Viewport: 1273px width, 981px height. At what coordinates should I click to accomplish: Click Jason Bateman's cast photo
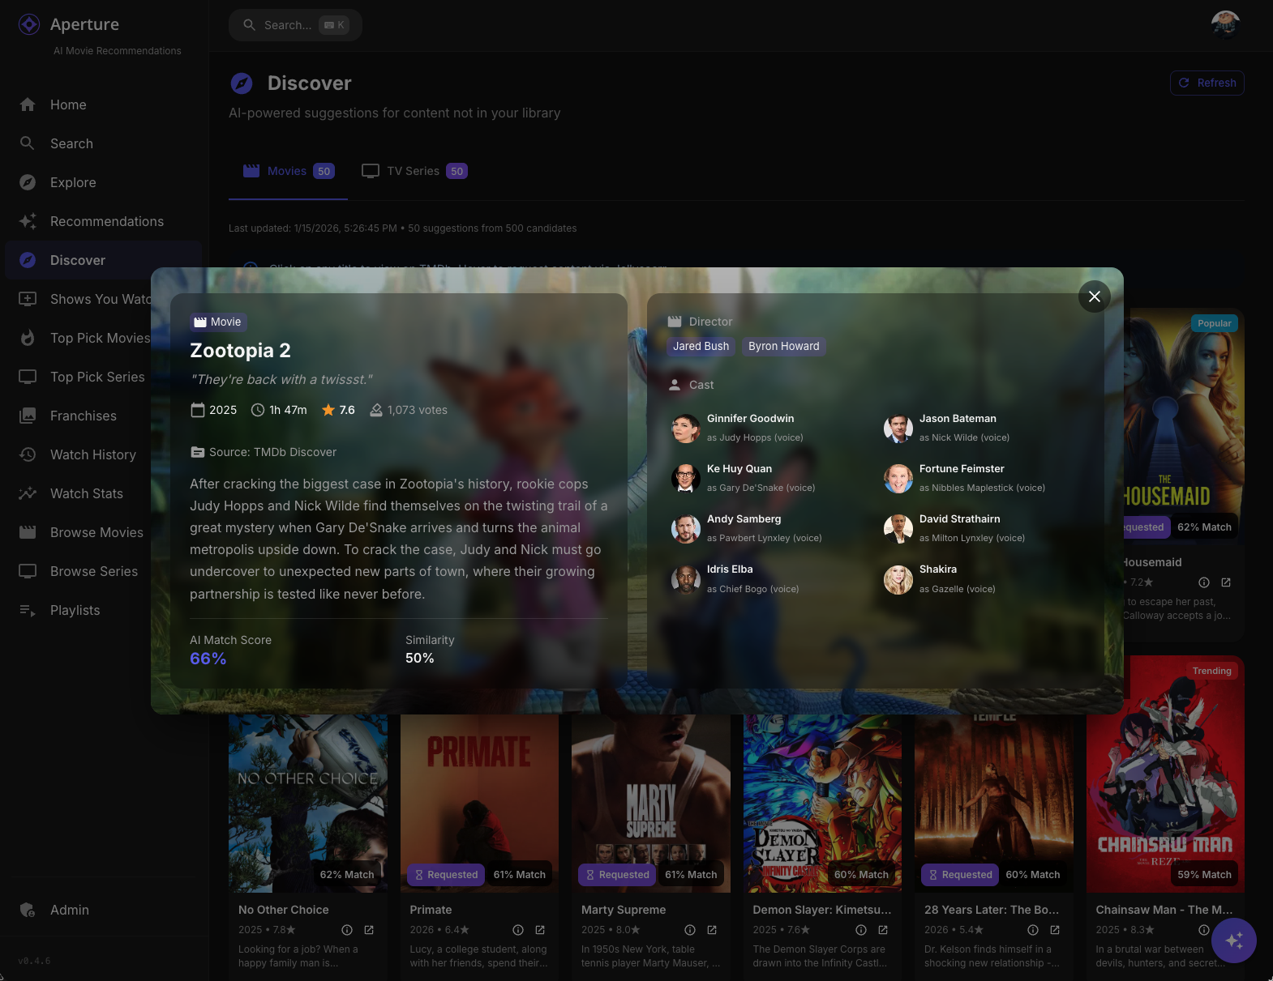pyautogui.click(x=898, y=428)
